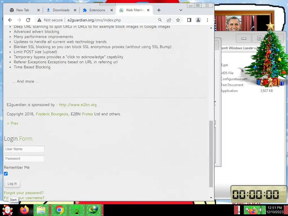Click the share page icon
The image size is (288, 216).
[x=169, y=20]
